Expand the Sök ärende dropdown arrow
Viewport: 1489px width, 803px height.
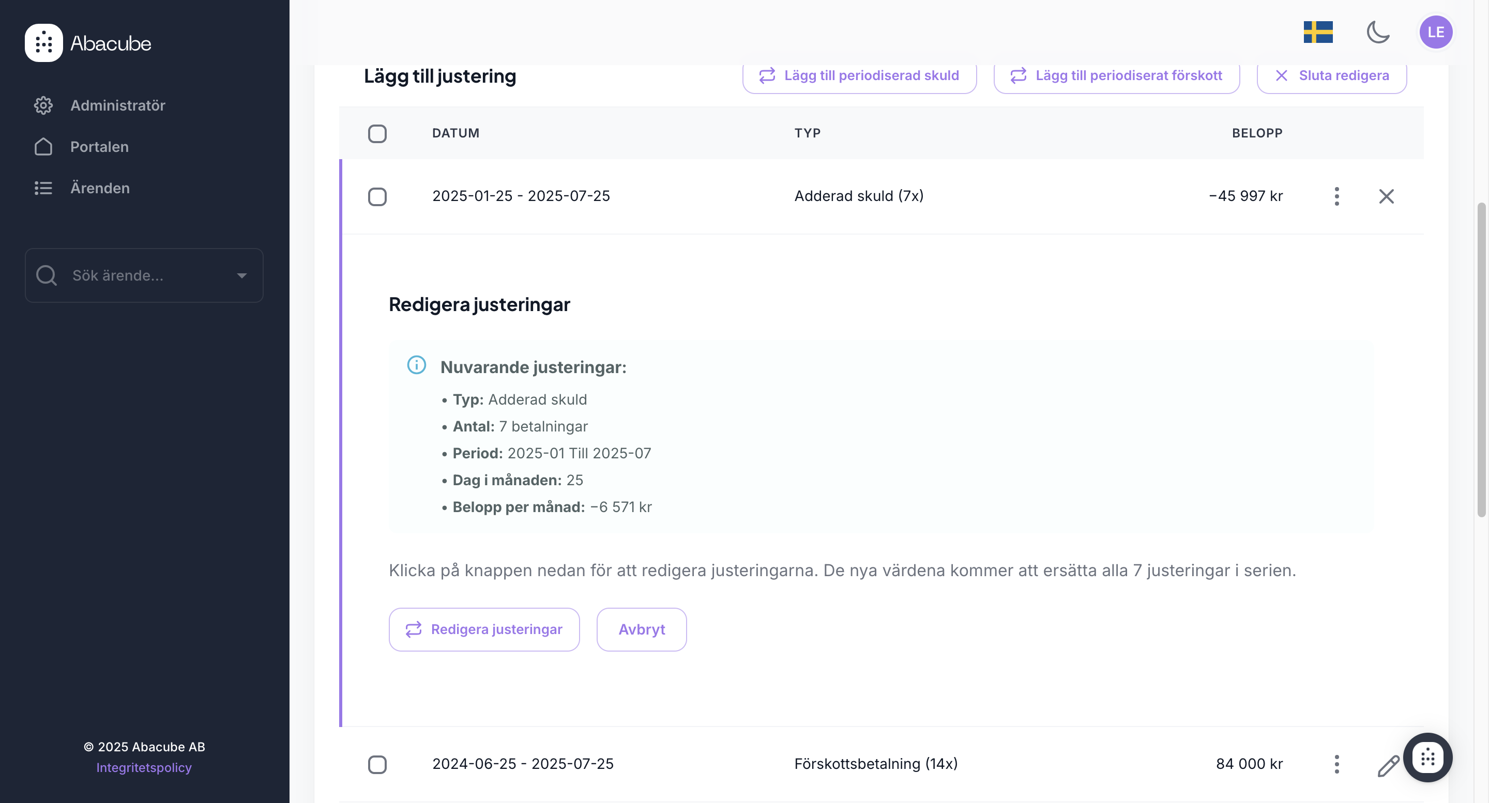coord(242,275)
